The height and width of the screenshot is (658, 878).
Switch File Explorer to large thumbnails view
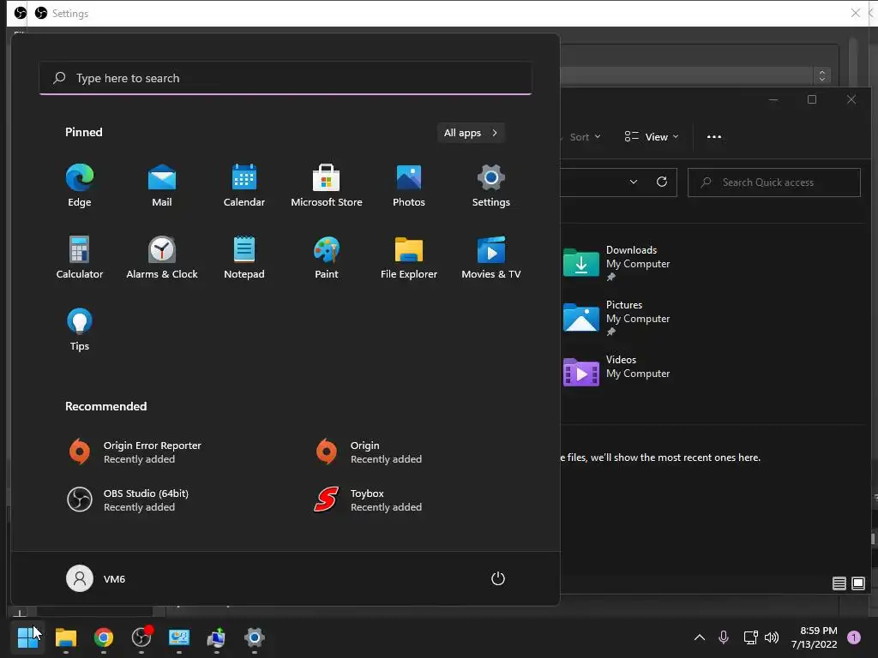pyautogui.click(x=857, y=583)
